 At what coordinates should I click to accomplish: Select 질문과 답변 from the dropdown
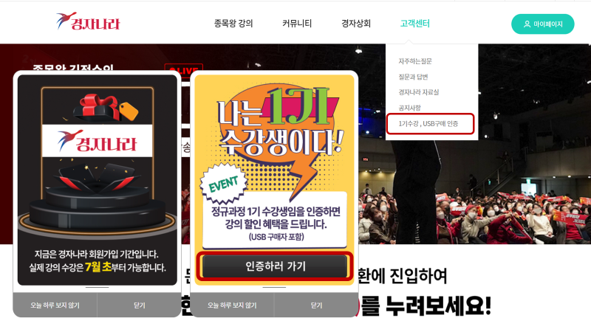click(413, 77)
